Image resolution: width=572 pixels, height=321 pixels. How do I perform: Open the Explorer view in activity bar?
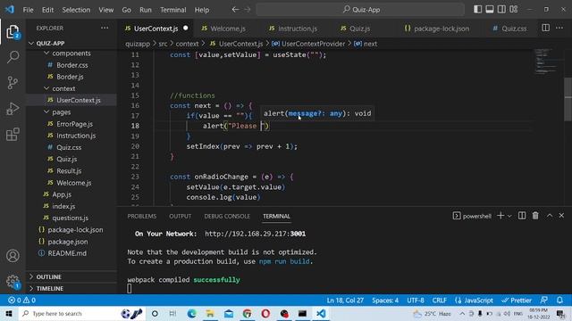click(13, 32)
